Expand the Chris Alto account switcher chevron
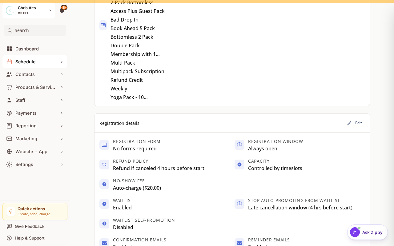 (50, 10)
